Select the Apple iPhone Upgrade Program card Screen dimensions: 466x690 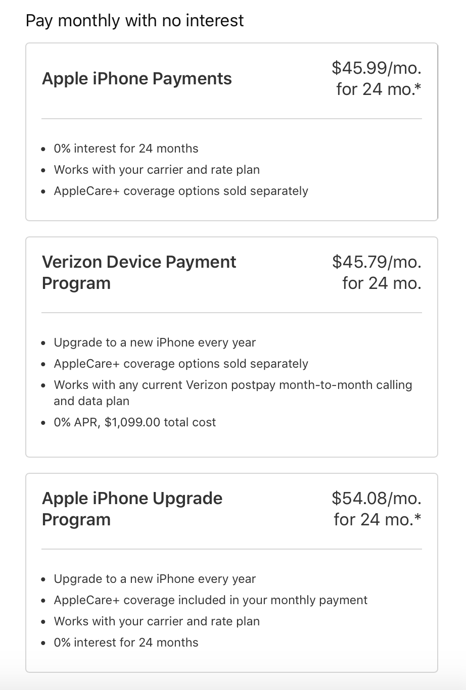[x=231, y=573]
